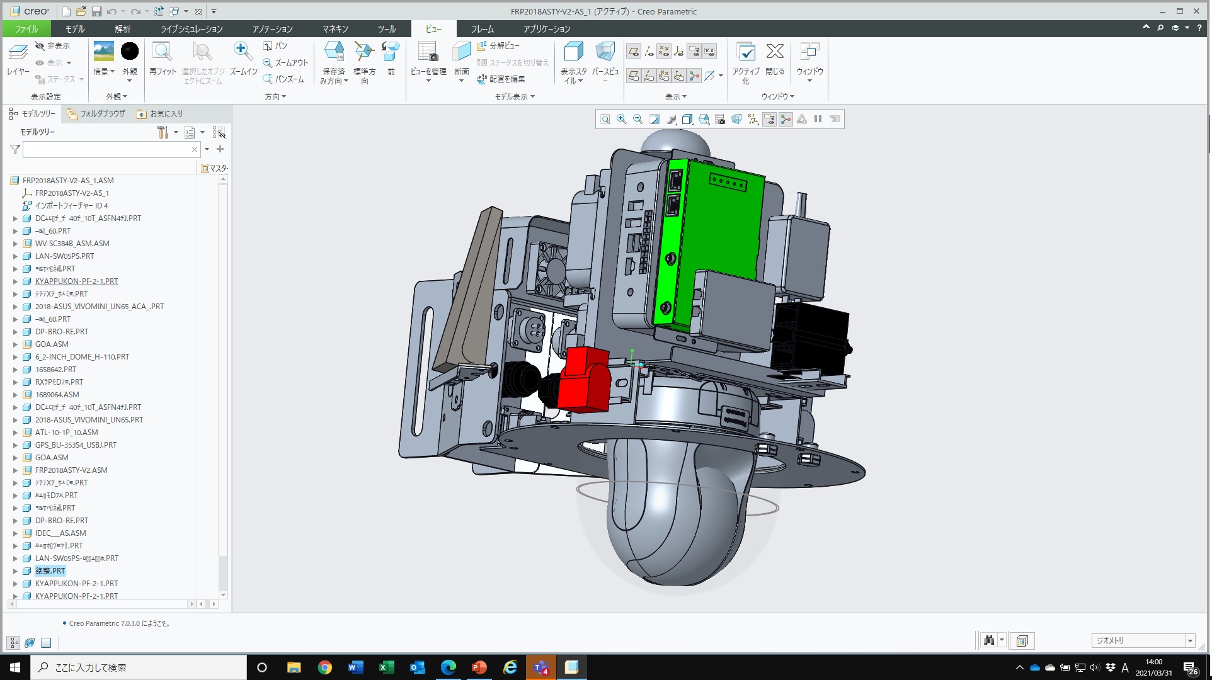Viewport: 1212px width, 680px height.
Task: Click the Activate (アクティブ化) window icon
Action: pos(746,52)
